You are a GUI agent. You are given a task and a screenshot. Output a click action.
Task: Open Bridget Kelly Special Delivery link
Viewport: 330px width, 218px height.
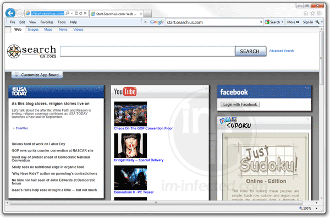[x=139, y=160]
